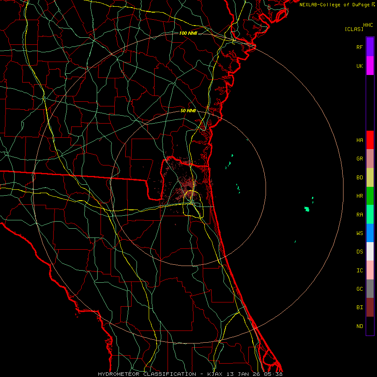Pick the HR green legend swatch
The image size is (377, 377).
tap(370, 196)
